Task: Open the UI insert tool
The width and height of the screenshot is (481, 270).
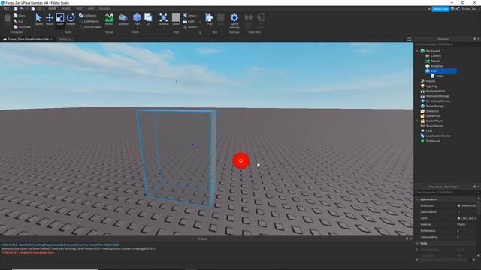Action: (148, 19)
